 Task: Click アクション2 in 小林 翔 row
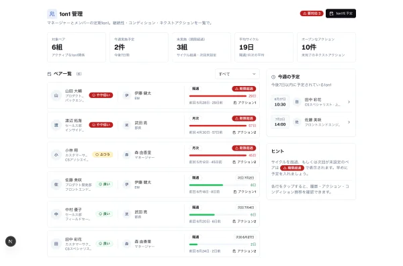click(244, 162)
